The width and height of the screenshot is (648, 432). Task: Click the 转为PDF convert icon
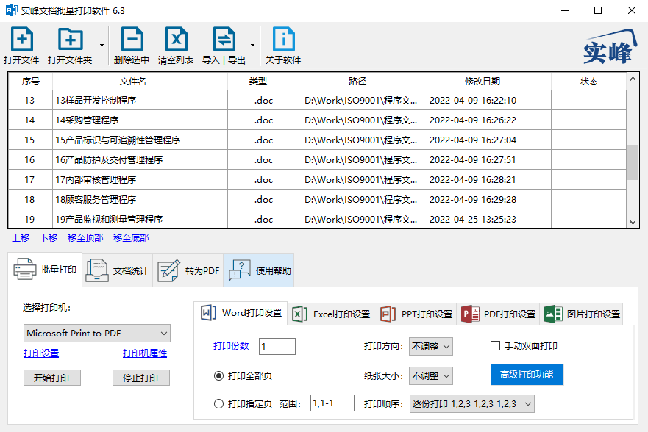(169, 270)
